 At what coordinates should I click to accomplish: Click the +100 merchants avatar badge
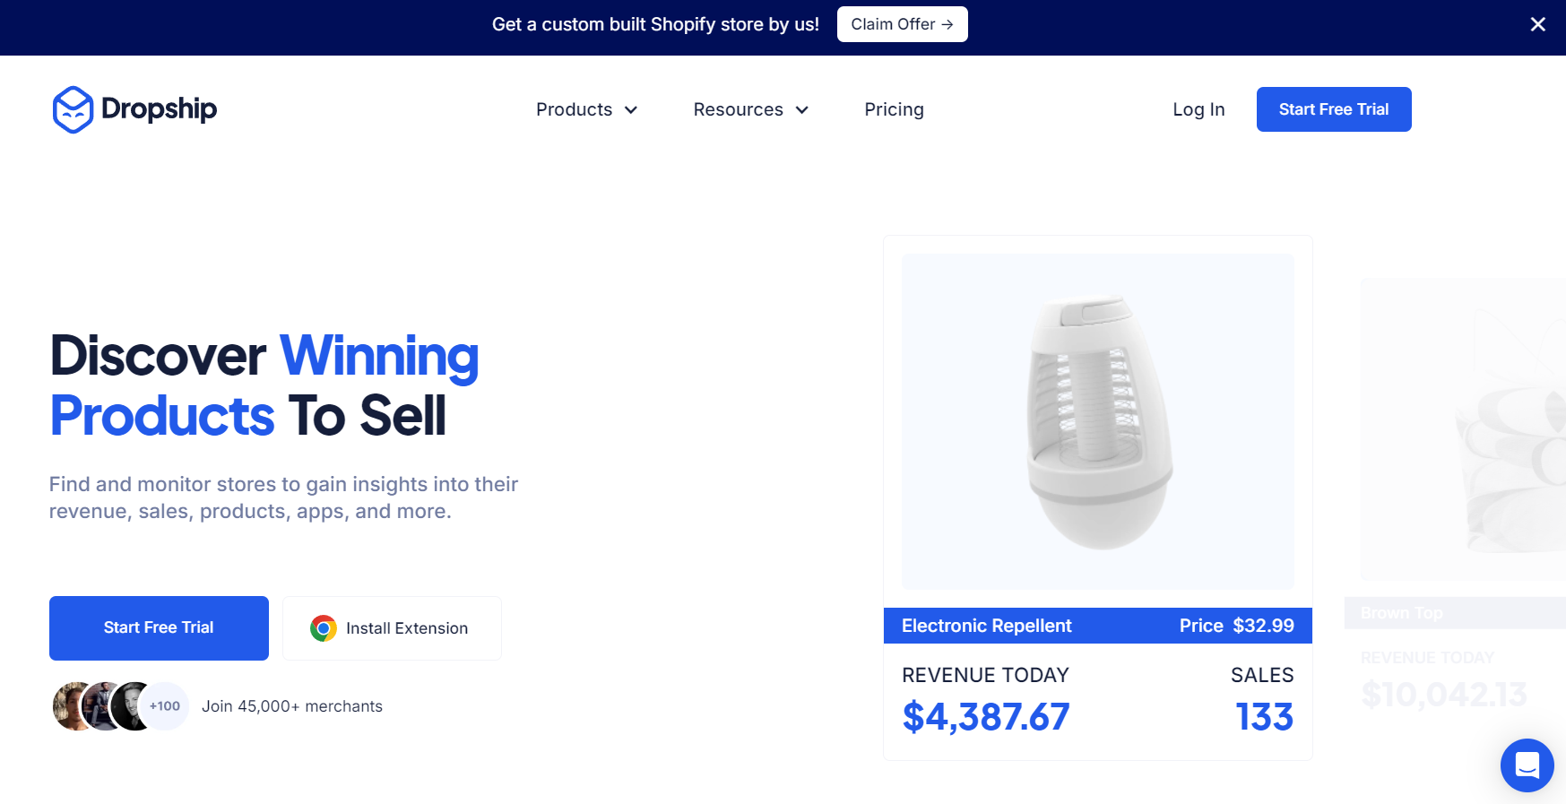tap(165, 706)
